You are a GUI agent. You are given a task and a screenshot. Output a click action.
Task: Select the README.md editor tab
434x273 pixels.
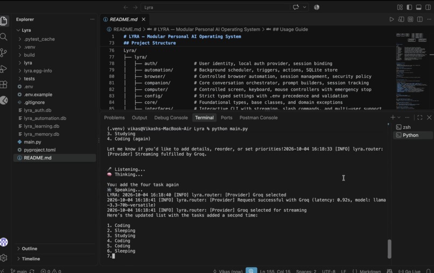(123, 19)
